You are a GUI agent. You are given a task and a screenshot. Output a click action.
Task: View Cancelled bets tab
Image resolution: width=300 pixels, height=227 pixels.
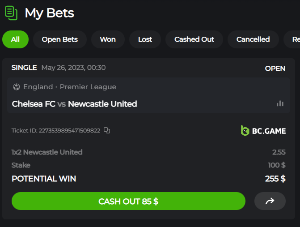coord(253,39)
